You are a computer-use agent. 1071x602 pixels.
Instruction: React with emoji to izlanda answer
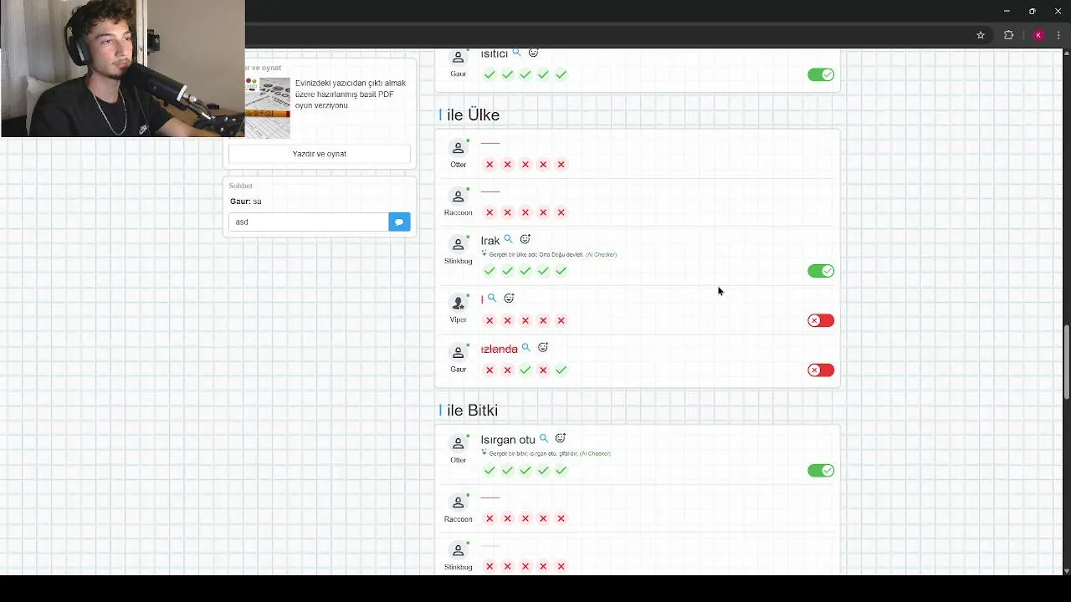pyautogui.click(x=543, y=347)
